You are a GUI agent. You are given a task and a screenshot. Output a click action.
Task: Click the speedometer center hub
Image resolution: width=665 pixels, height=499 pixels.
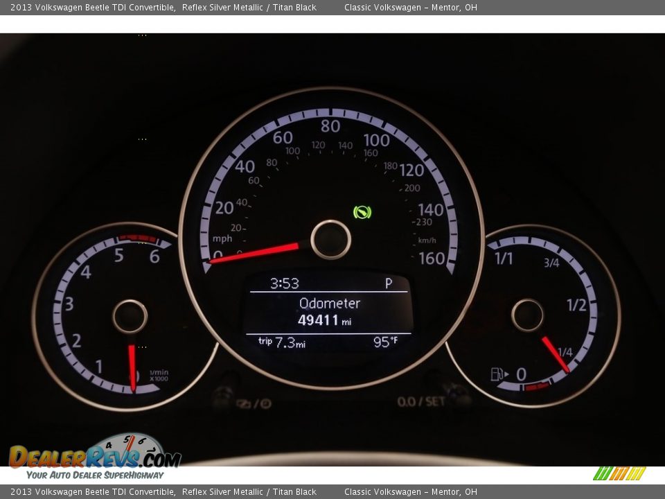[x=330, y=240]
